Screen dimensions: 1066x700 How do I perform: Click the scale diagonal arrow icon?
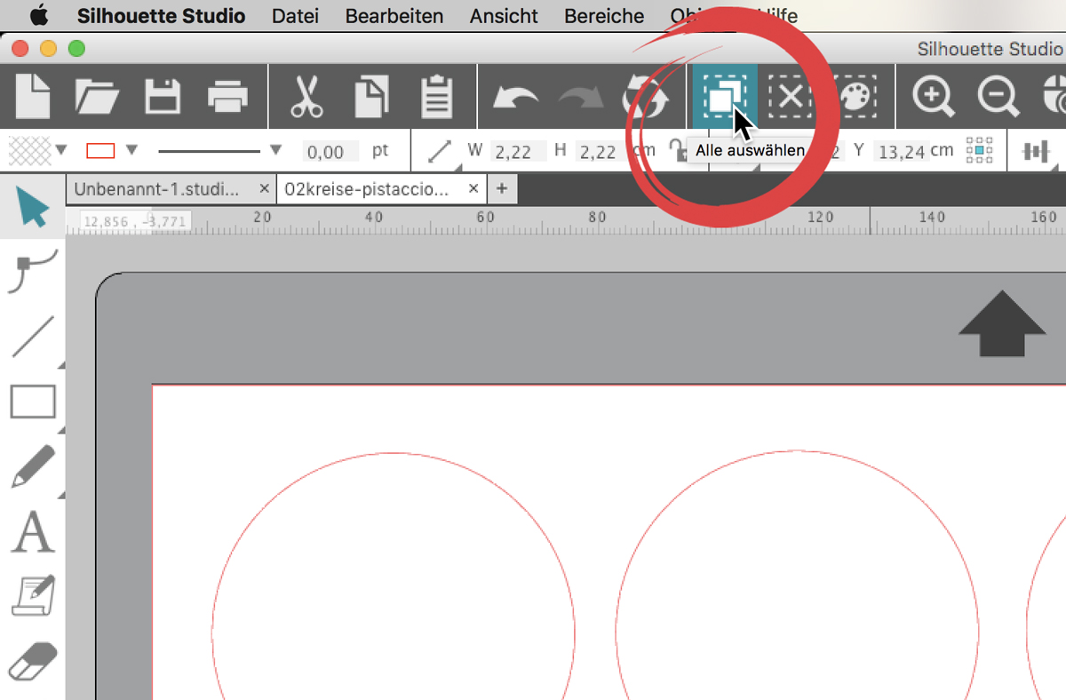[x=440, y=151]
